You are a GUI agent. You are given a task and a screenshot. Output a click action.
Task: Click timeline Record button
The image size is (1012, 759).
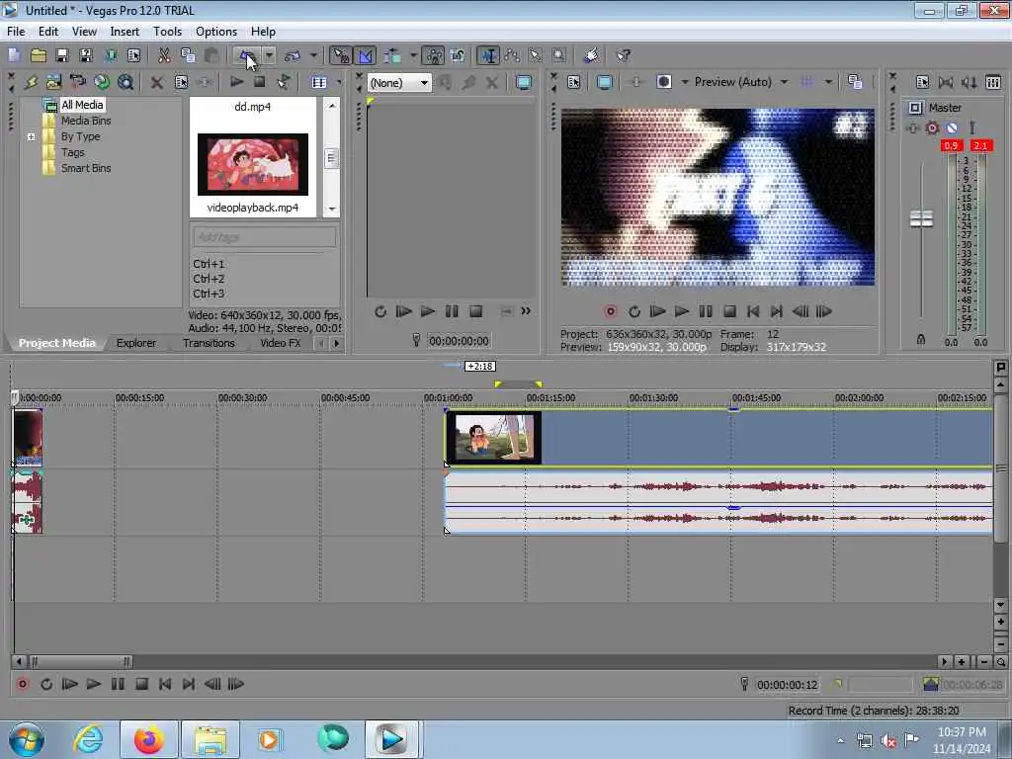(x=23, y=684)
